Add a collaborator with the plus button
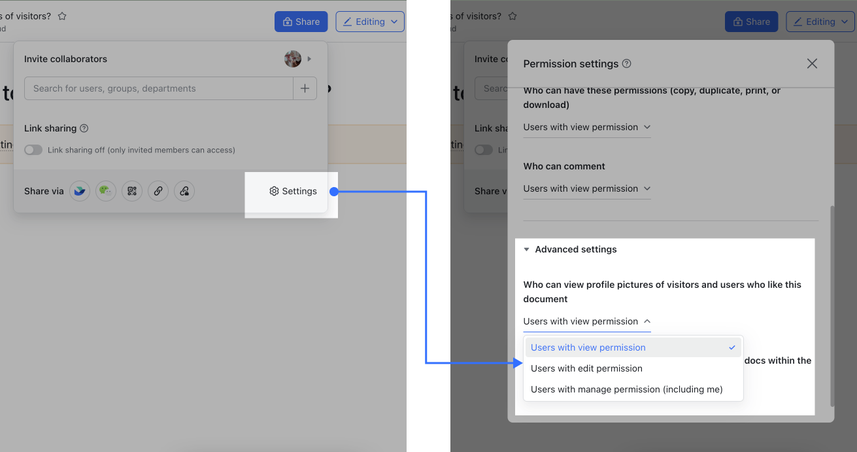Screen dimensions: 857x452 pyautogui.click(x=305, y=88)
